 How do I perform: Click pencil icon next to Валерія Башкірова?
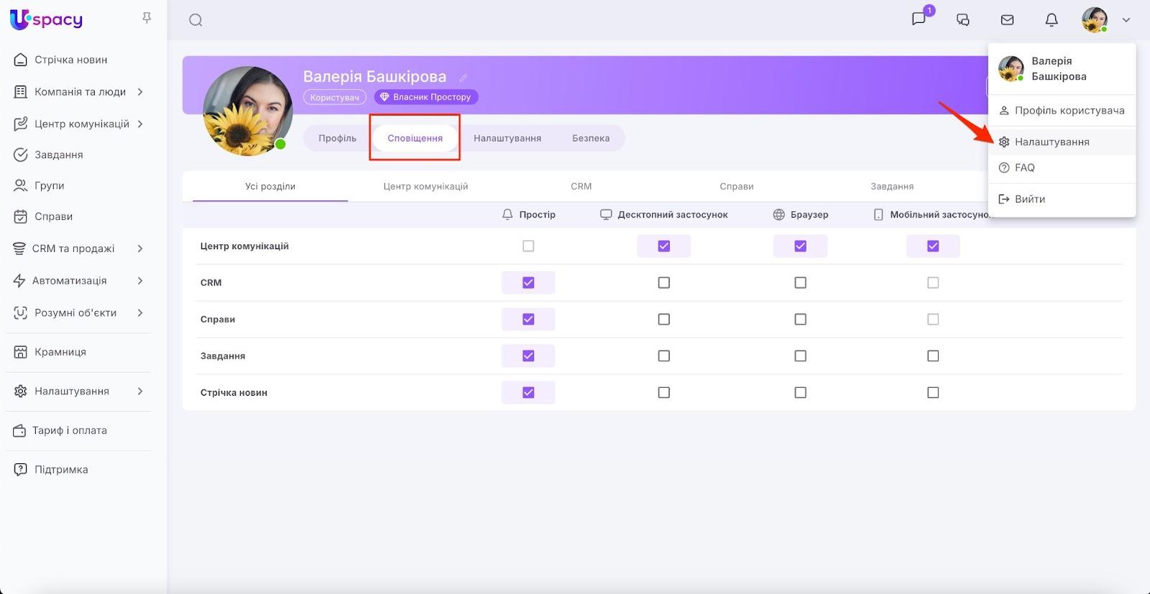[464, 78]
